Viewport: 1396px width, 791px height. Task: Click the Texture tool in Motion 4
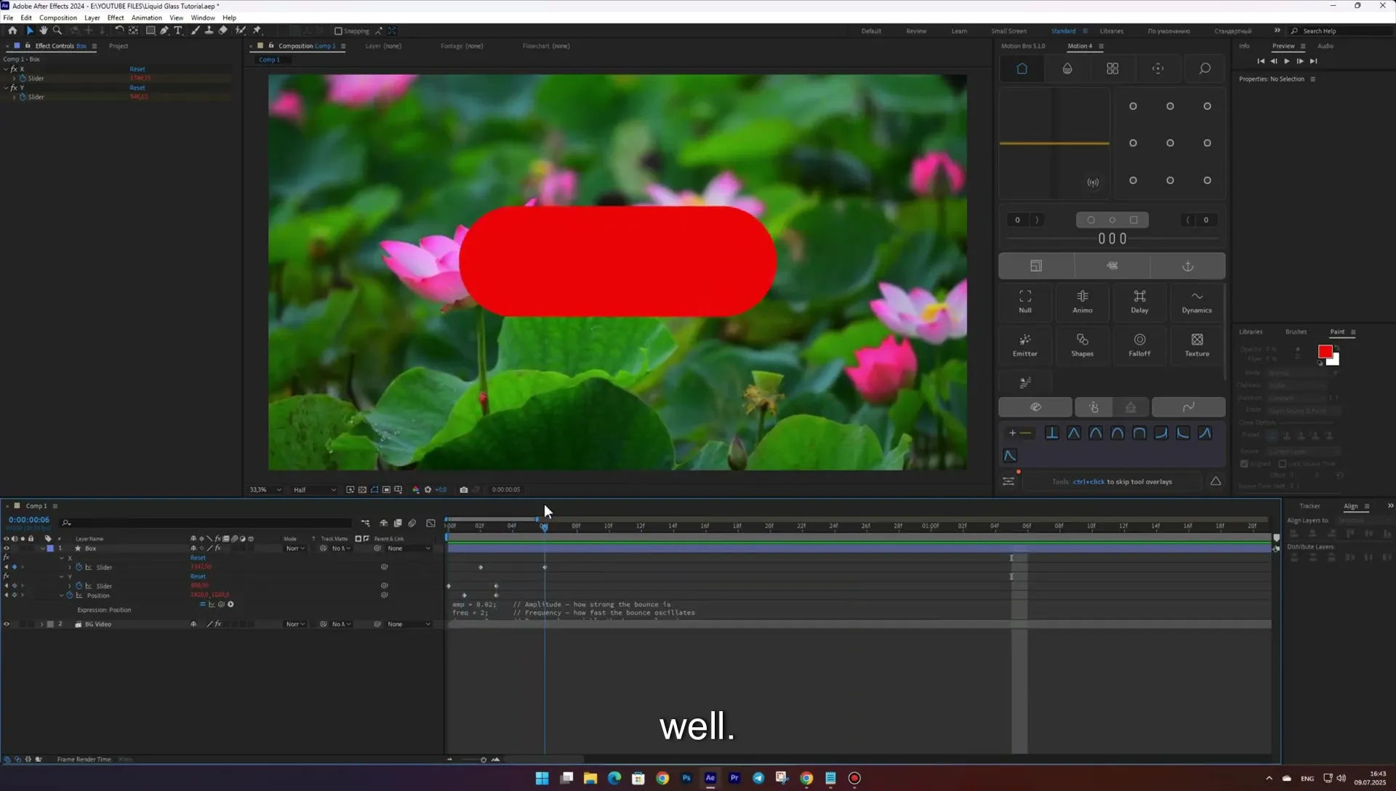[x=1197, y=345]
